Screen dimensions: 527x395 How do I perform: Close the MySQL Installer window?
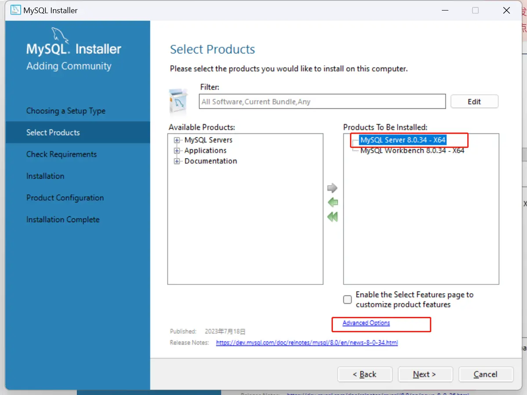(506, 11)
